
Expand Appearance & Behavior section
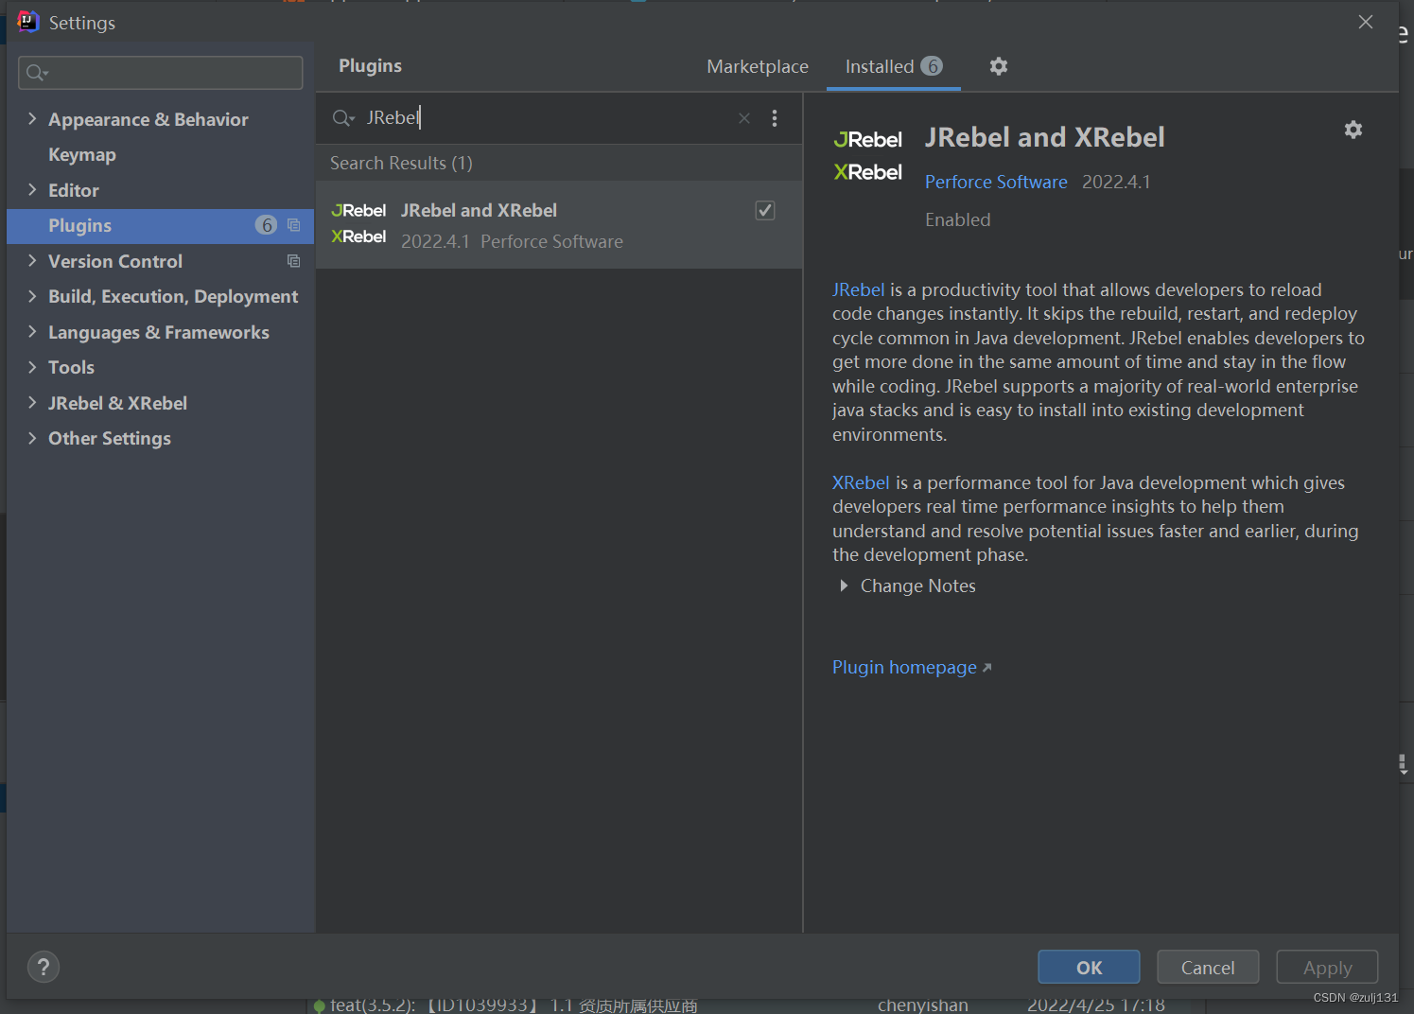click(32, 119)
